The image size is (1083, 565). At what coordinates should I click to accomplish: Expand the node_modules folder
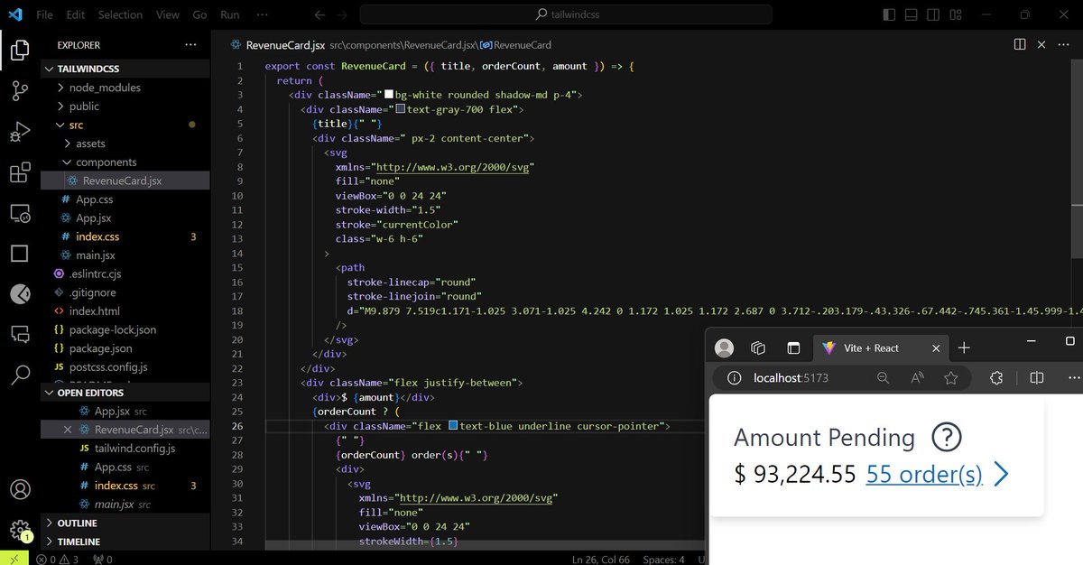(126, 88)
